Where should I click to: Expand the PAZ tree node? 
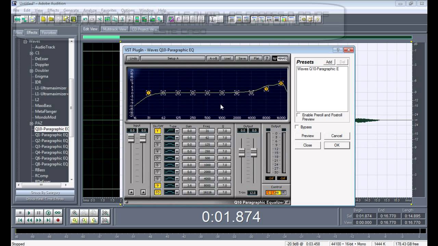tap(31, 123)
